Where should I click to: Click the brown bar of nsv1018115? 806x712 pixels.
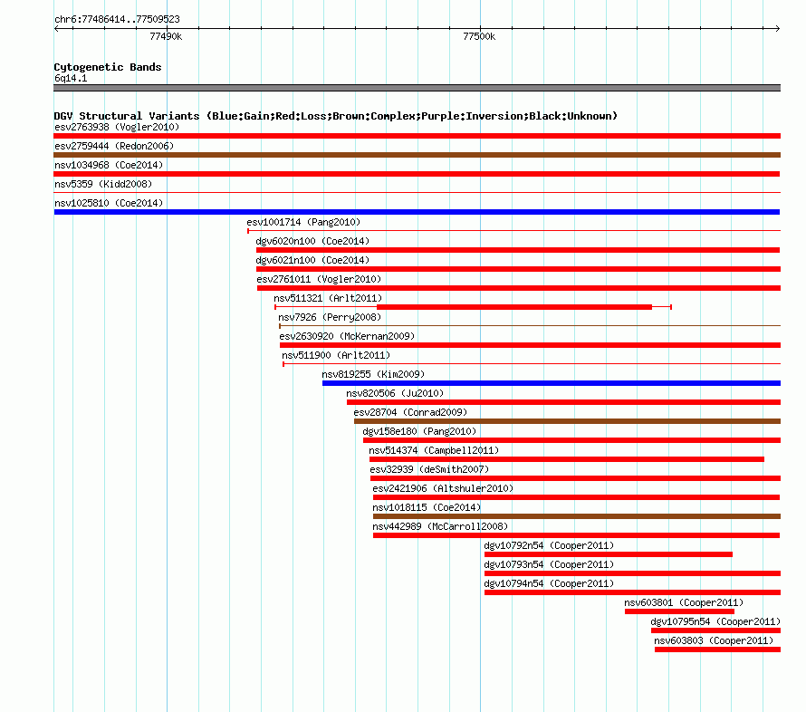click(577, 516)
